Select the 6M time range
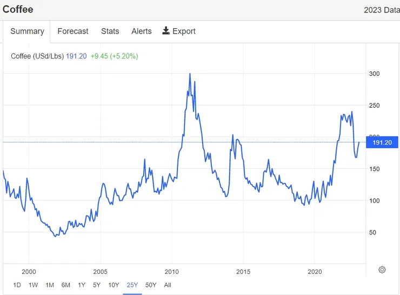 (65, 285)
